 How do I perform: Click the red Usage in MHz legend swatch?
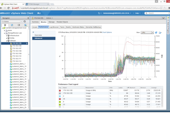click(x=60, y=90)
